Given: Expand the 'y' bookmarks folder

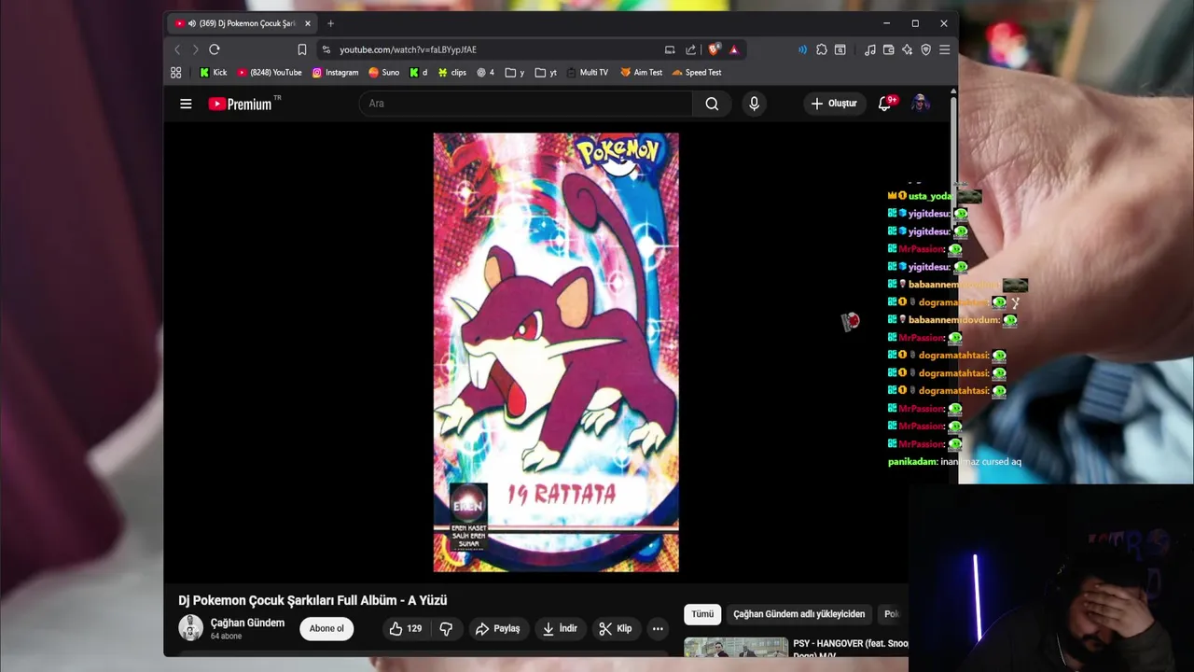Looking at the screenshot, I should click(x=515, y=72).
